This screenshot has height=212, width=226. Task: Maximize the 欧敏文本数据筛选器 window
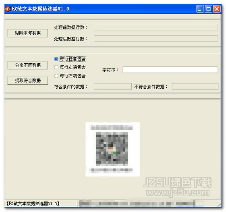coord(208,9)
